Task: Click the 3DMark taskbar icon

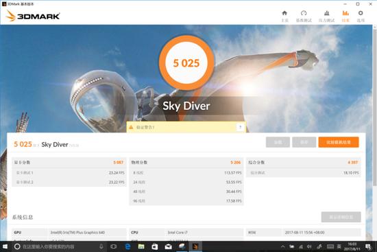Action: tap(195, 247)
